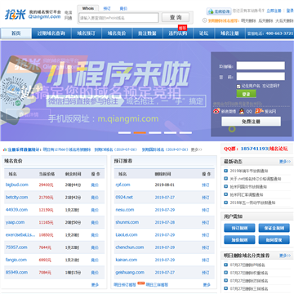This screenshot has width=294, height=294.
Task: Select the second orange banner slide indicator
Action: tap(140, 132)
